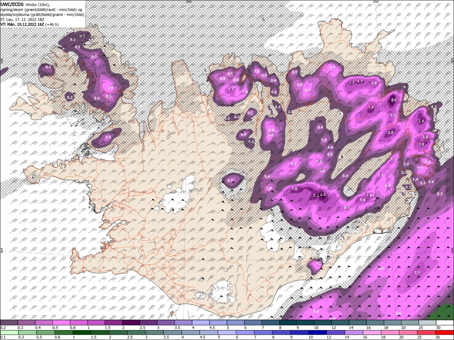Click the '2.3' snowfall value on the map
The height and width of the screenshot is (340, 454).
316,195
